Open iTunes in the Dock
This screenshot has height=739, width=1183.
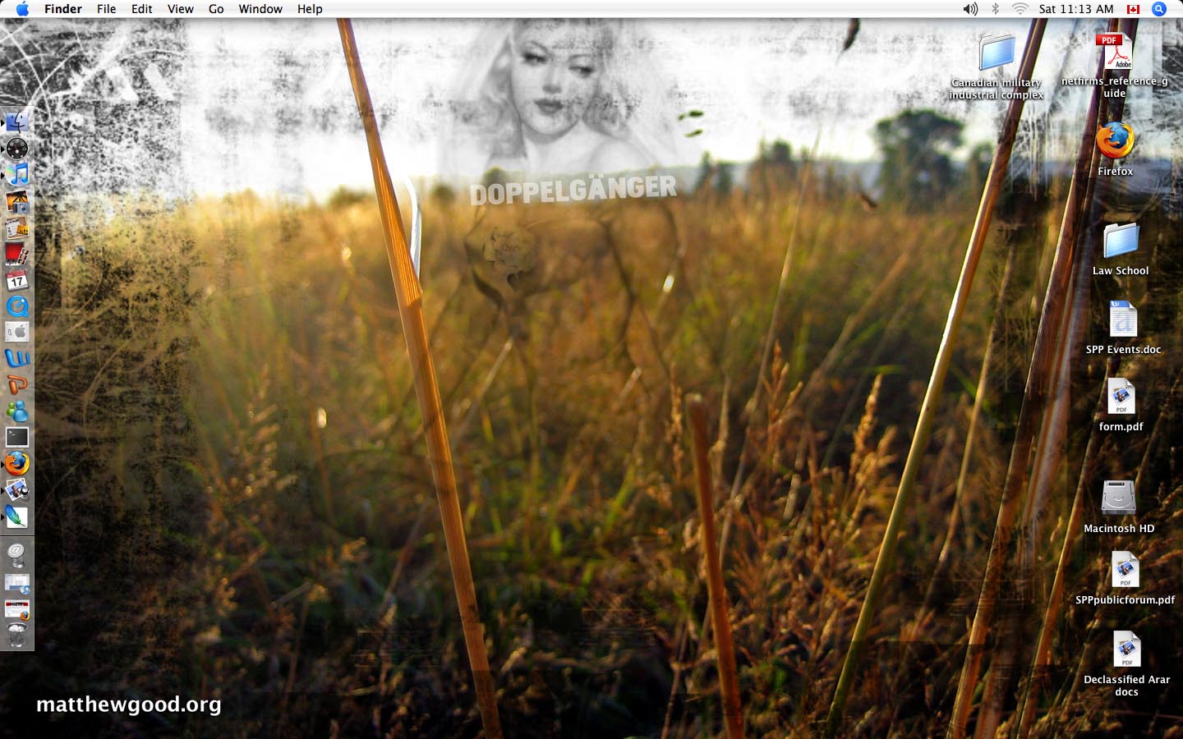click(x=17, y=174)
